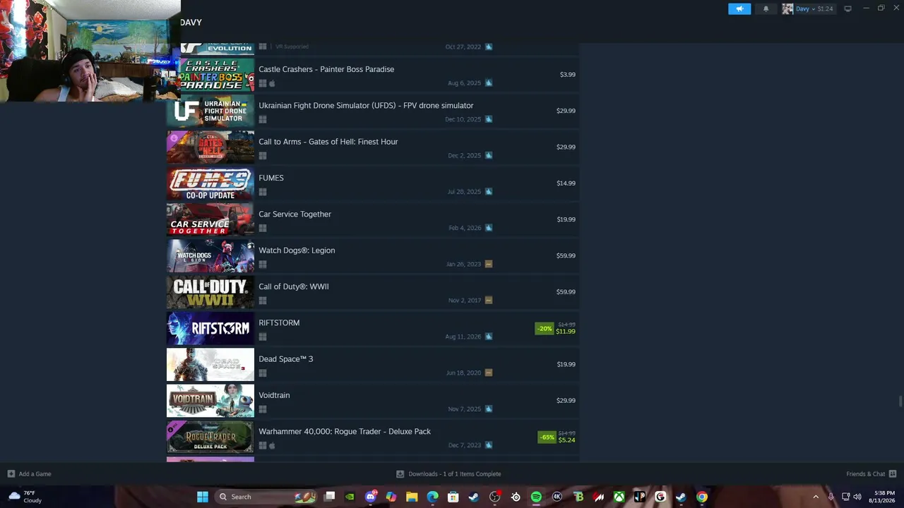The image size is (904, 508).
Task: Open Steam announcements megaphone button
Action: click(739, 8)
